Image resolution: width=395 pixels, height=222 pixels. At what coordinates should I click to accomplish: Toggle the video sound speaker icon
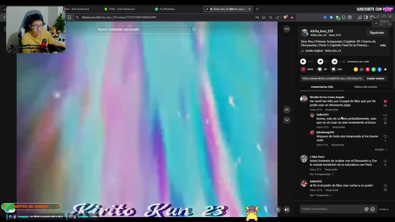[287, 210]
